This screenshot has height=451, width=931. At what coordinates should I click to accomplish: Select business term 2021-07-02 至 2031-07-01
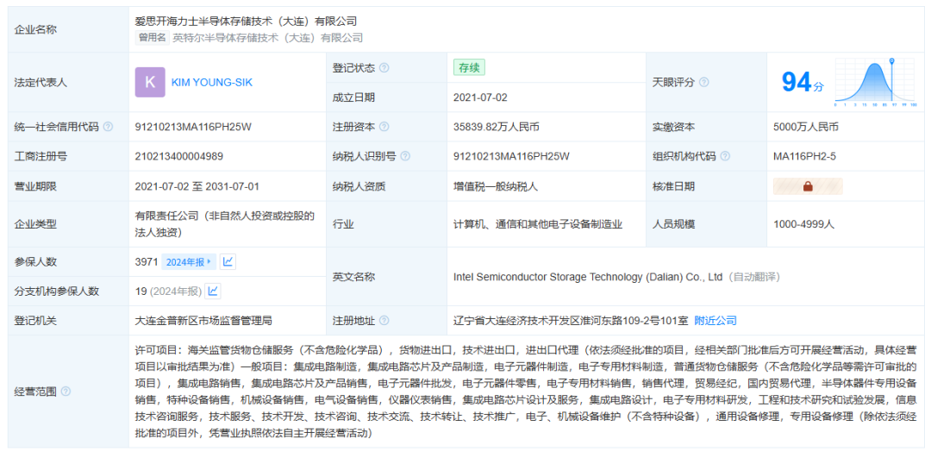point(197,186)
